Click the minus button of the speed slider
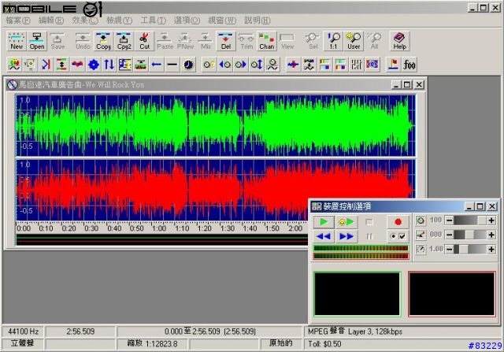504x352 pixels. [x=450, y=250]
